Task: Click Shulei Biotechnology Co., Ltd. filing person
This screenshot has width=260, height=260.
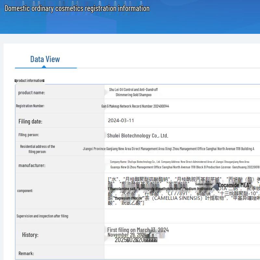Action: [137, 136]
